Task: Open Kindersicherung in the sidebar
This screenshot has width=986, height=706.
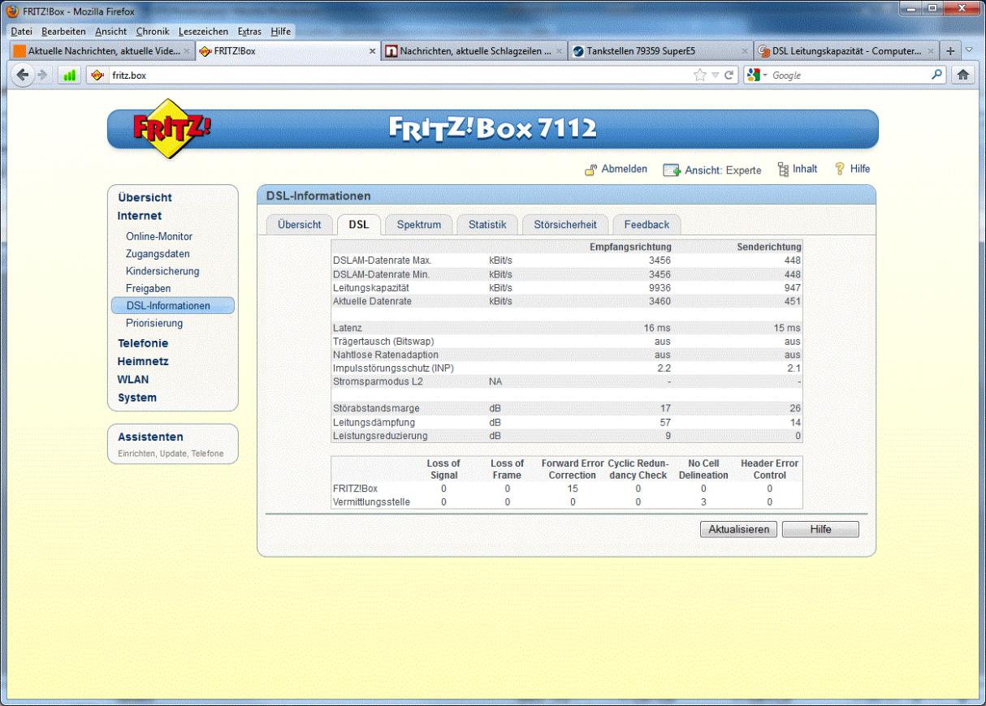Action: tap(162, 271)
